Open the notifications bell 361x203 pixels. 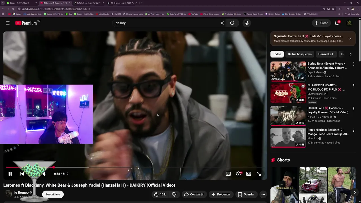pos(337,23)
